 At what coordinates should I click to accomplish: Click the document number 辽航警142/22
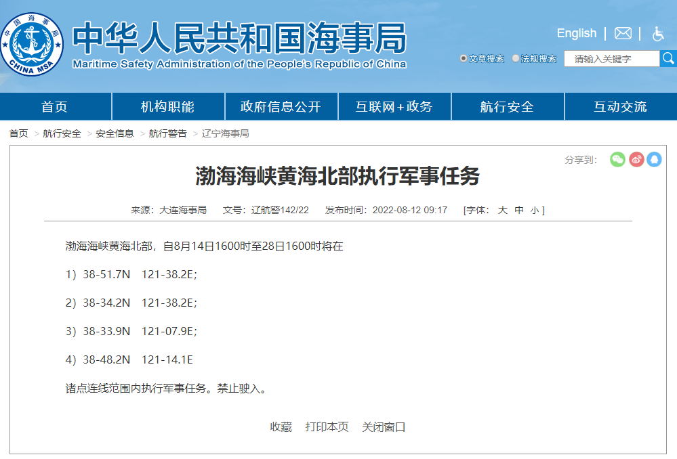pyautogui.click(x=280, y=210)
